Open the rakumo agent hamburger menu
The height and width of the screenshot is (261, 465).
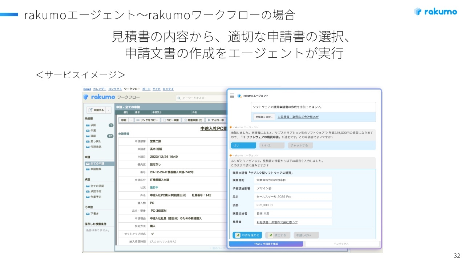232,96
